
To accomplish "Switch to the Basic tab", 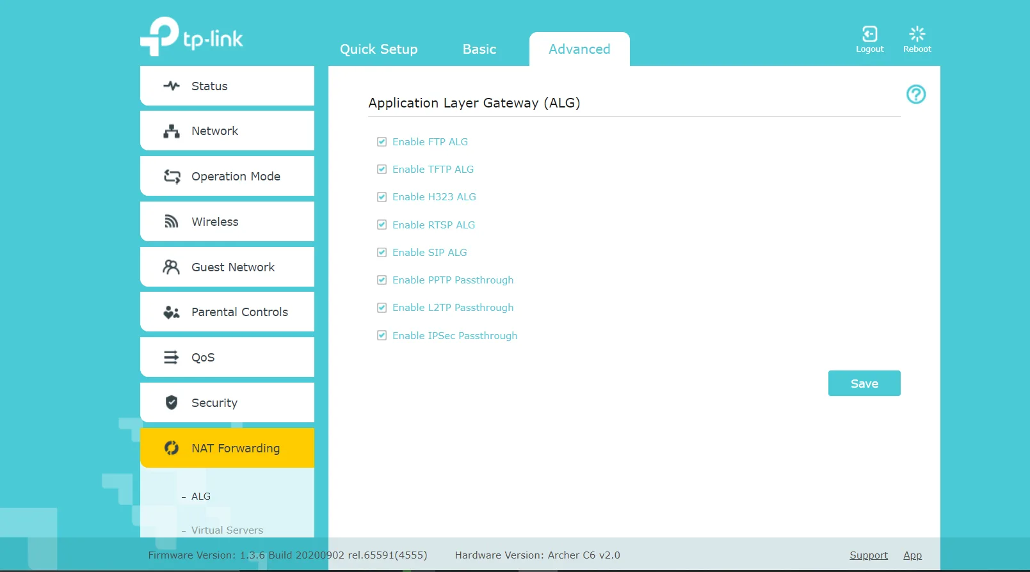I will [x=479, y=49].
